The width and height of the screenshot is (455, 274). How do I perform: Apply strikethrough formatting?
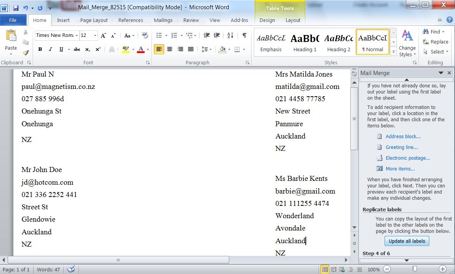[x=77, y=49]
